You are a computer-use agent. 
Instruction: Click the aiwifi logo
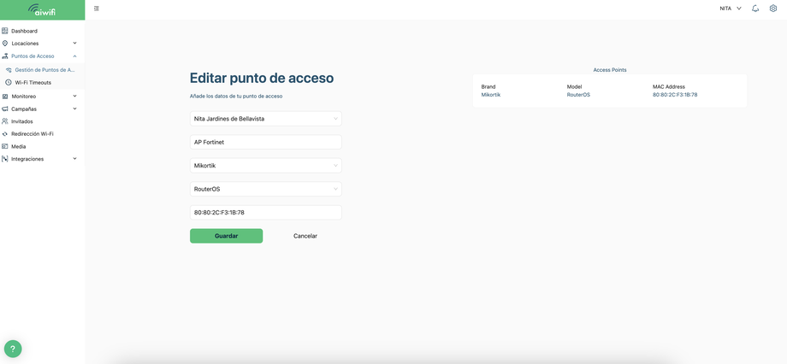point(42,9)
